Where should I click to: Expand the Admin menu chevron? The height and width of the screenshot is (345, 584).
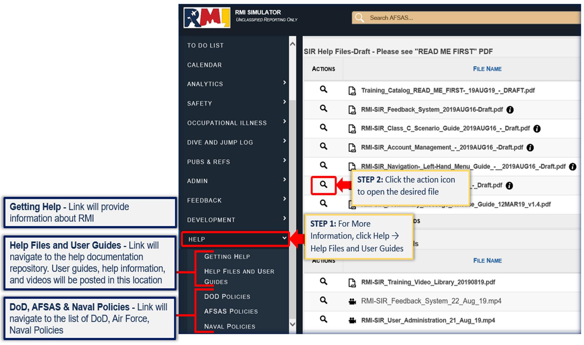284,180
